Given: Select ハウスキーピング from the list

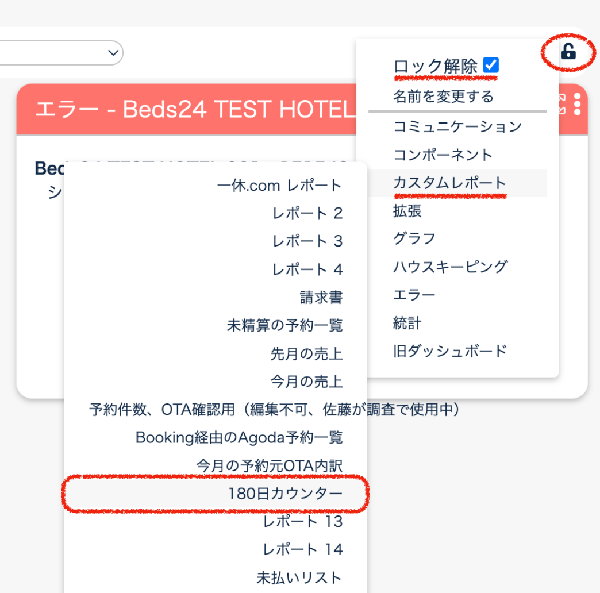Looking at the screenshot, I should [450, 267].
